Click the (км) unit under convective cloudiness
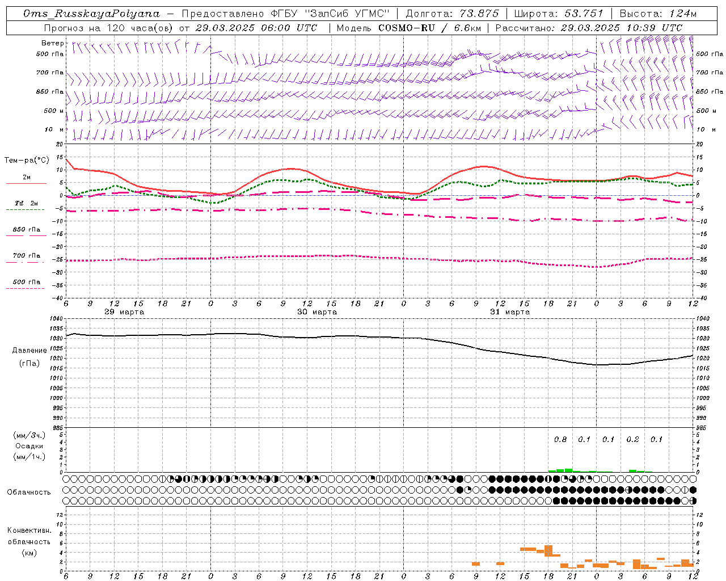The height and width of the screenshot is (581, 726). (29, 553)
